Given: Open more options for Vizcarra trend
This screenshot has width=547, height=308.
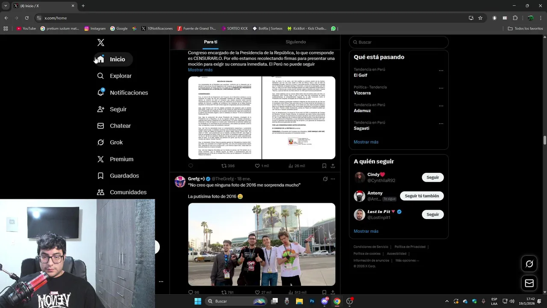Looking at the screenshot, I should tap(441, 88).
